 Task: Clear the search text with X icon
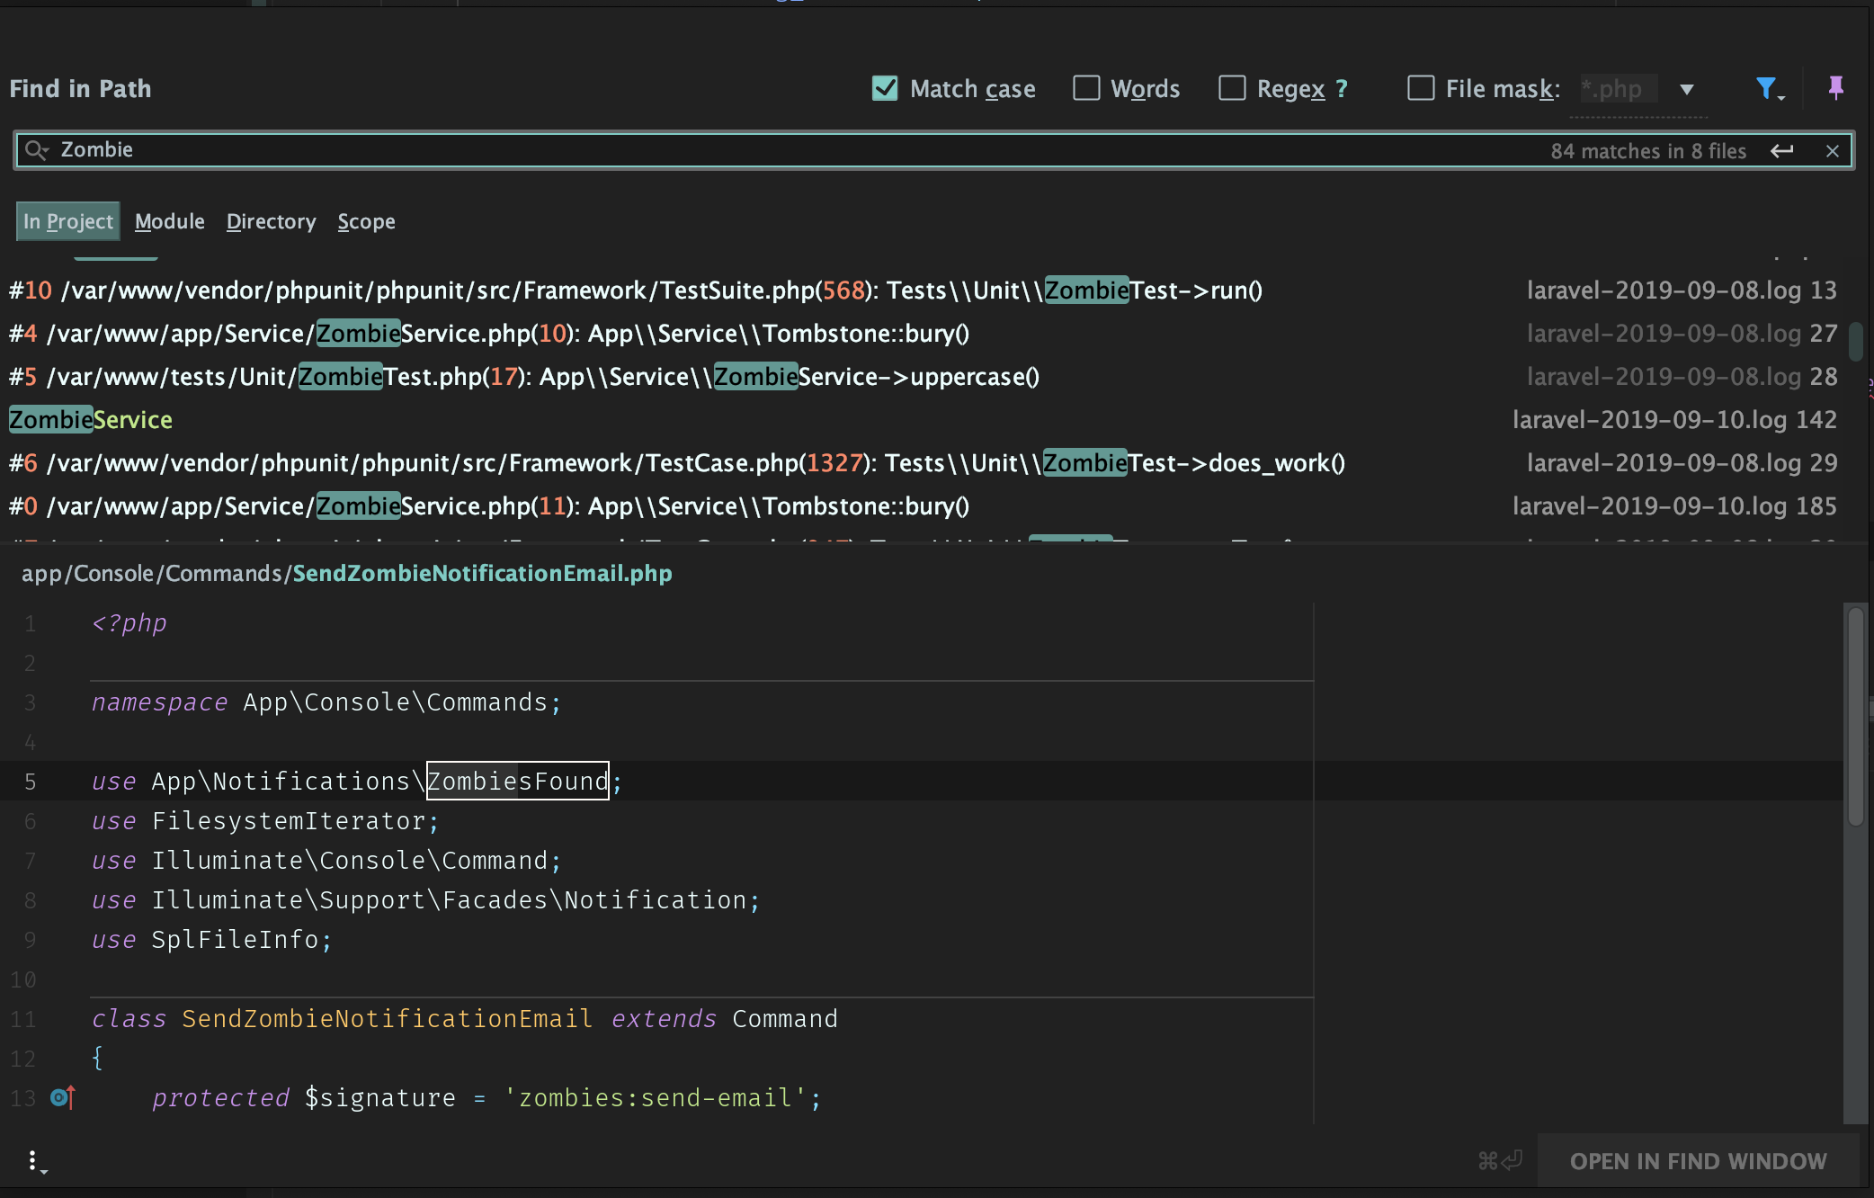tap(1832, 151)
